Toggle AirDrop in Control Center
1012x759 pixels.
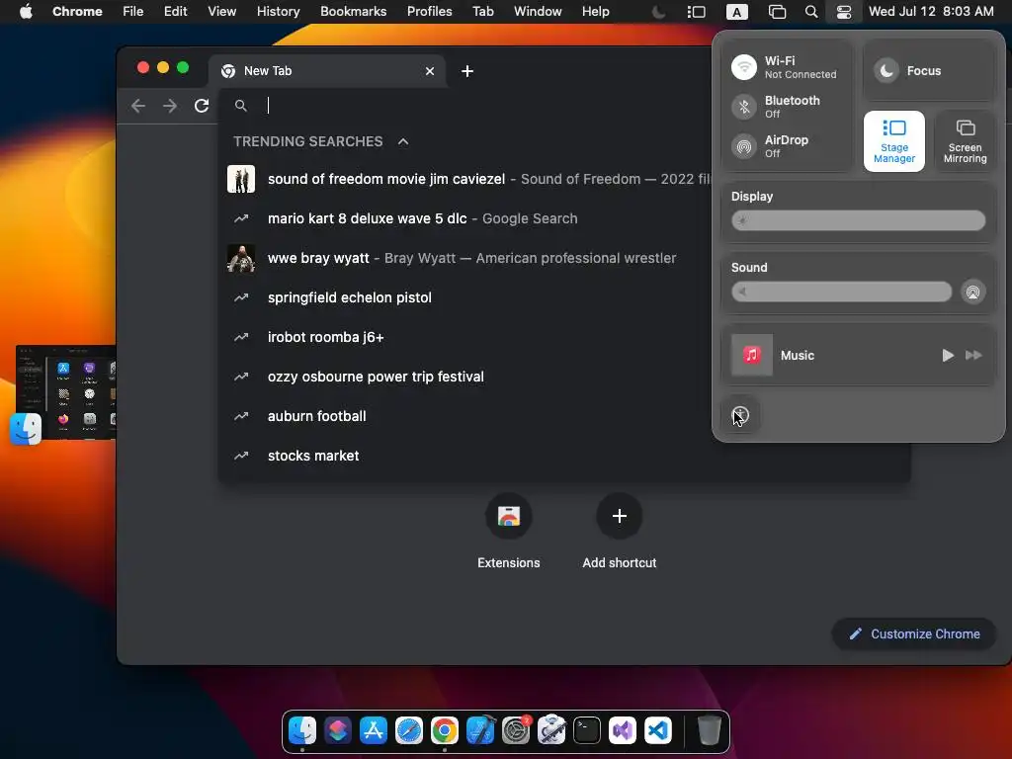tap(743, 146)
